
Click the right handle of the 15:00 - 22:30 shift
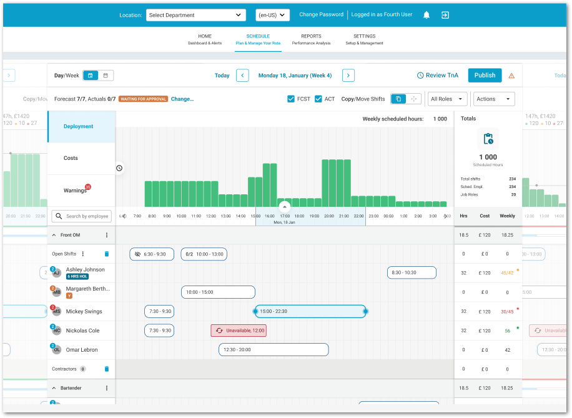(x=365, y=311)
